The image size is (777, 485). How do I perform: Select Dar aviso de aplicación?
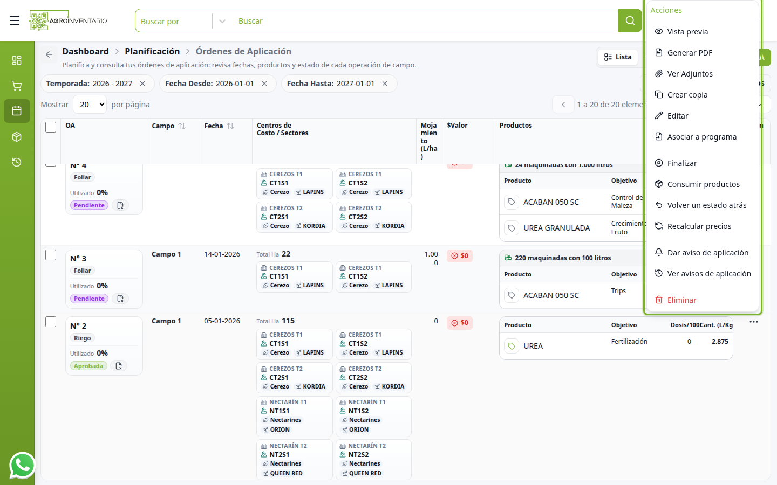point(703,253)
